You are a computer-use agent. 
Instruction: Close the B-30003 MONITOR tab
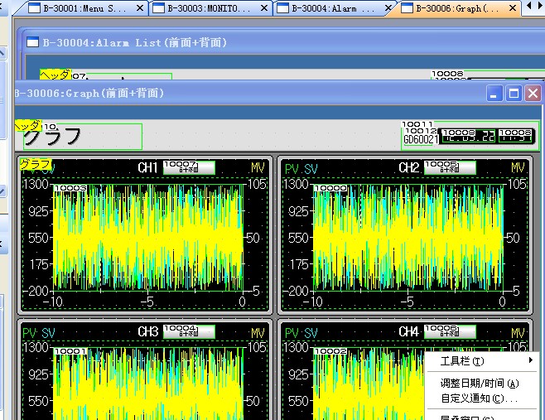[263, 8]
